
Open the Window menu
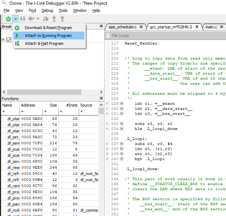click(x=80, y=10)
